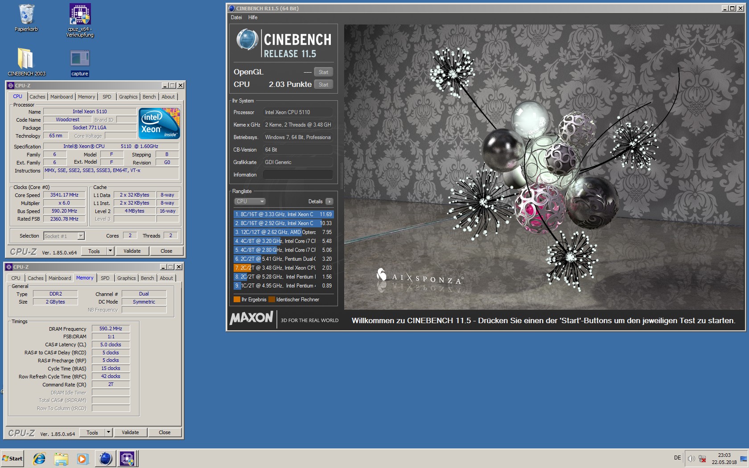This screenshot has height=468, width=749.
Task: Click Tools button in upper CPU-Z
Action: [x=94, y=251]
